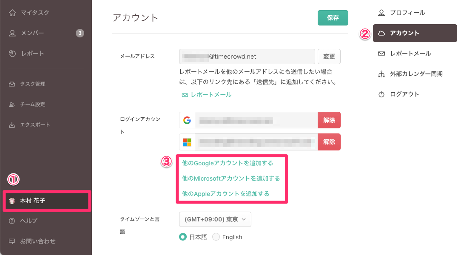Open the Members people icon
Image resolution: width=461 pixels, height=255 pixels.
point(12,33)
